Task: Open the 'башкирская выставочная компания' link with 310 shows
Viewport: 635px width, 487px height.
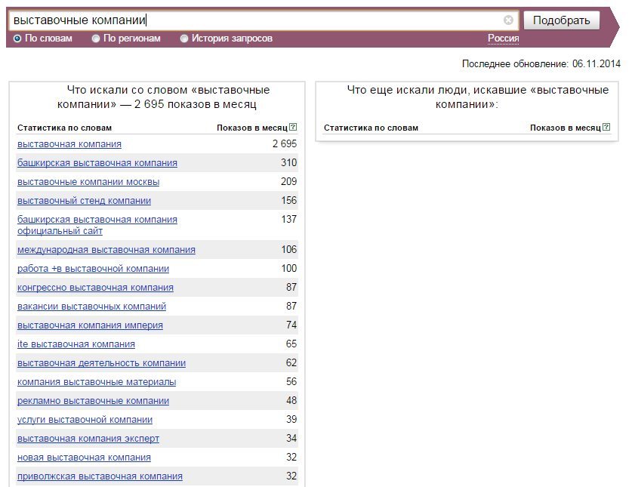Action: [97, 163]
